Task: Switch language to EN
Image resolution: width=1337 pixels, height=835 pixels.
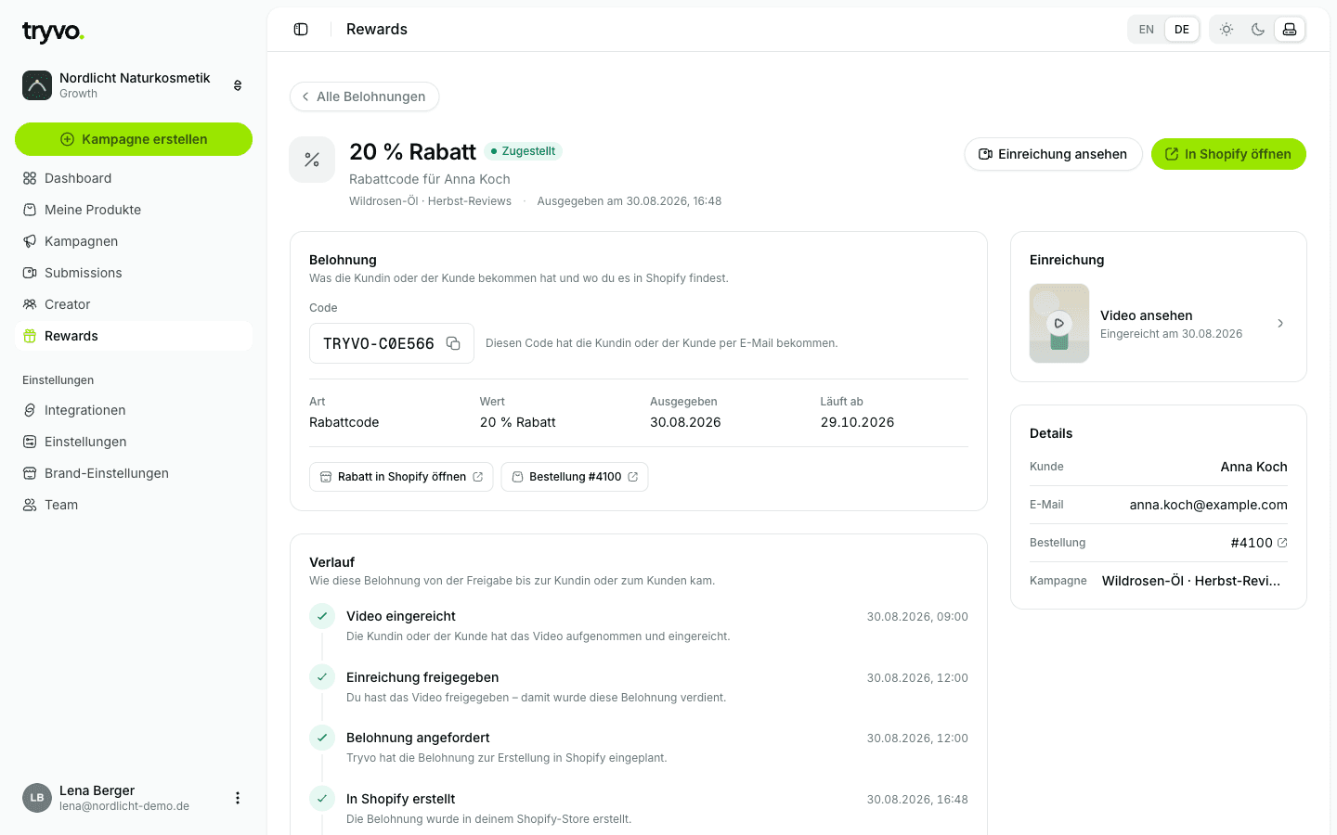Action: (x=1147, y=30)
